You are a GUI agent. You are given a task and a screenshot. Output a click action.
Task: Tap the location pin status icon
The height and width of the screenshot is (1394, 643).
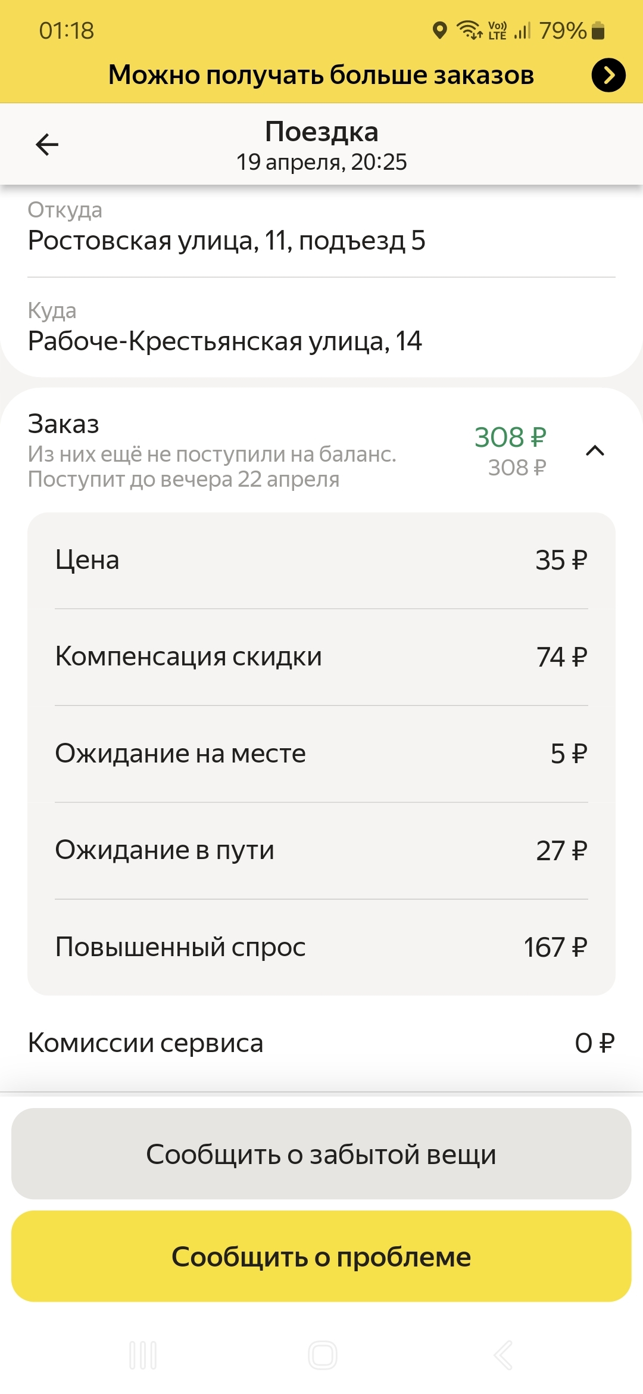pos(439,30)
